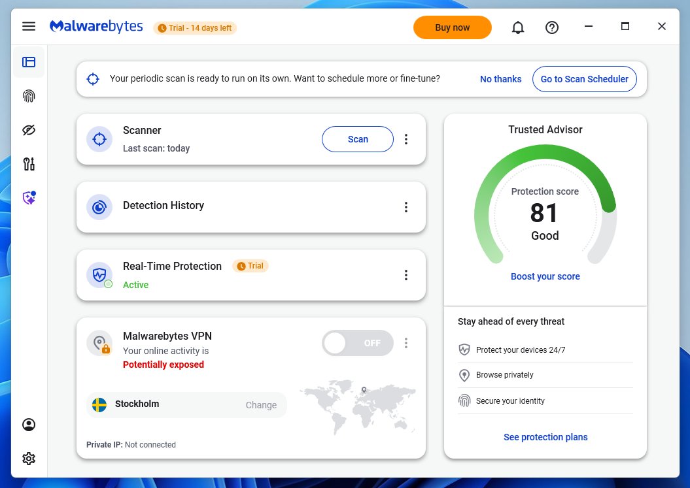Click the Trial badge on Real-Time Protection

pos(250,266)
